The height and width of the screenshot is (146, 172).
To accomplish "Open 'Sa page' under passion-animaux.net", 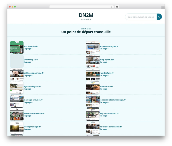I will (28, 116).
